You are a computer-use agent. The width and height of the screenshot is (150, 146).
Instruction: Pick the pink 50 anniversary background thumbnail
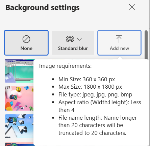tap(19, 98)
